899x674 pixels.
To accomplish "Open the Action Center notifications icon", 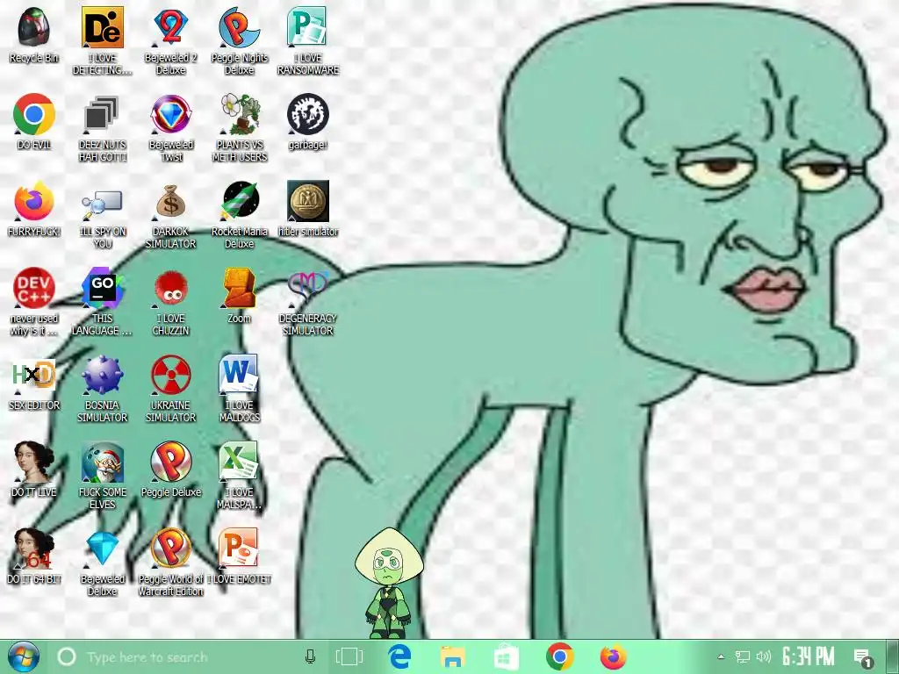I will tap(863, 658).
